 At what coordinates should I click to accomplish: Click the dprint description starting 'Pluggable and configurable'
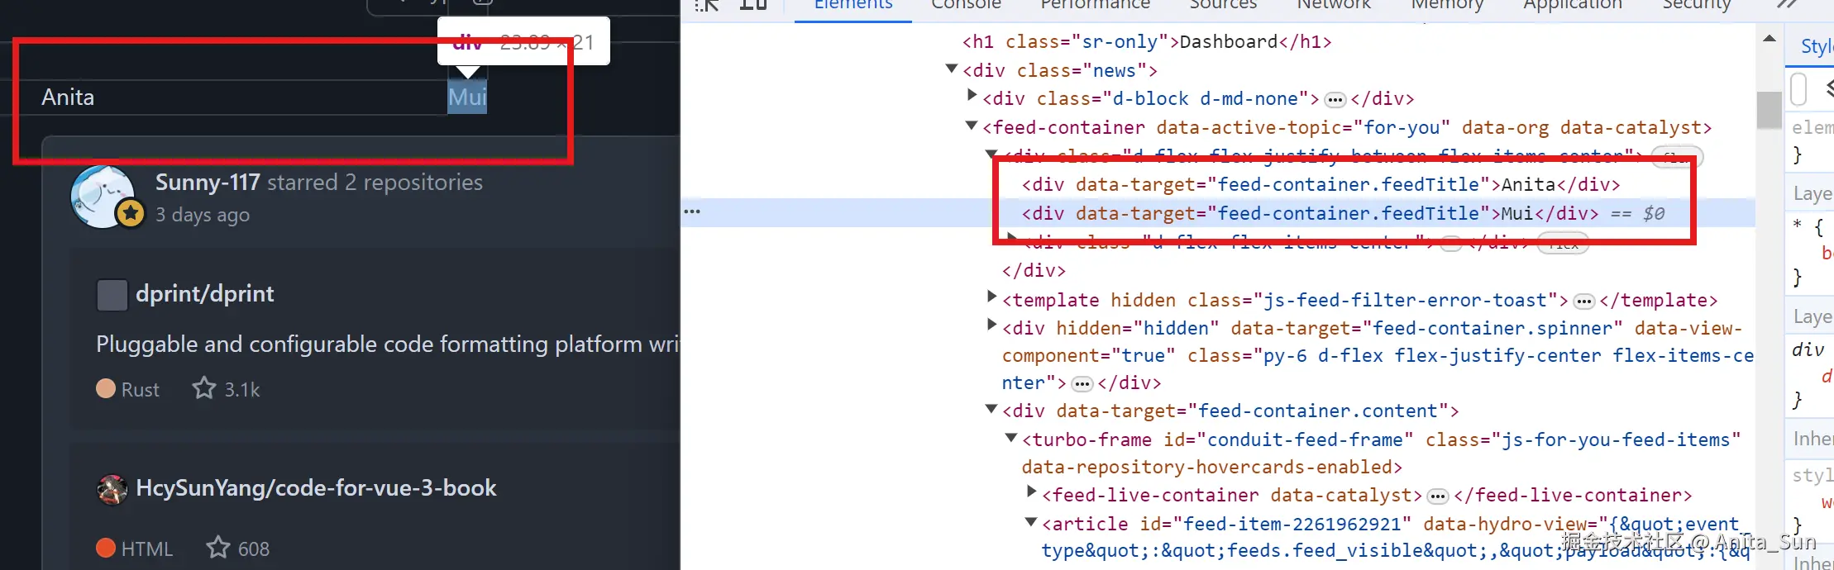click(x=387, y=344)
